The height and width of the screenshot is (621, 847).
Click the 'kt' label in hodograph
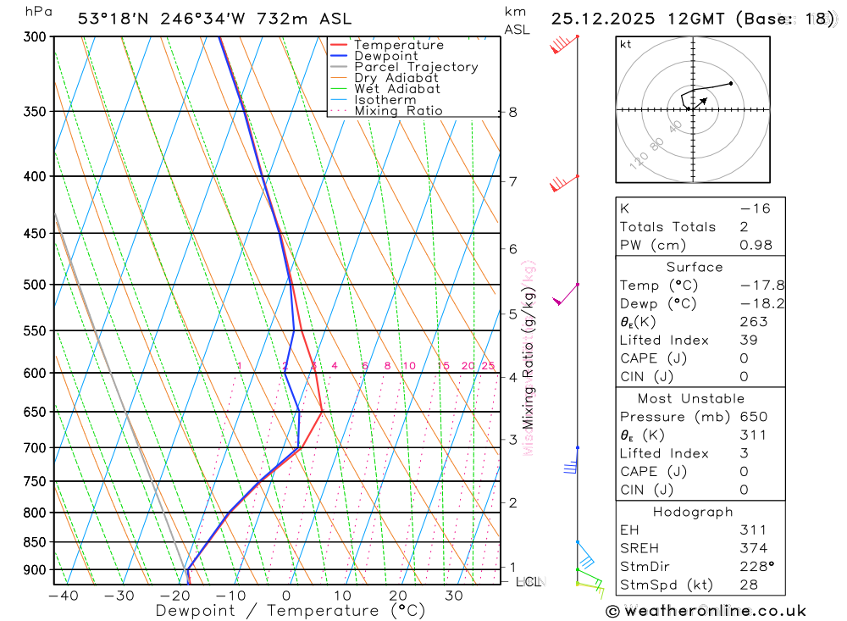pos(626,44)
